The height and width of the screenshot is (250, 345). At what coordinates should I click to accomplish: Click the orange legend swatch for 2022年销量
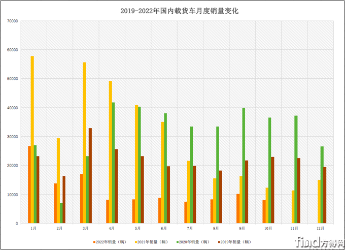(x=94, y=242)
